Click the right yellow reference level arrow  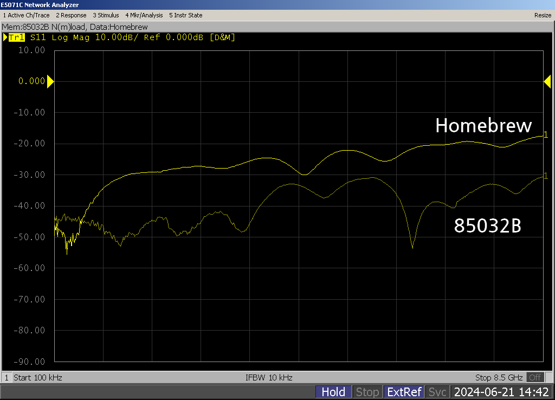point(547,81)
